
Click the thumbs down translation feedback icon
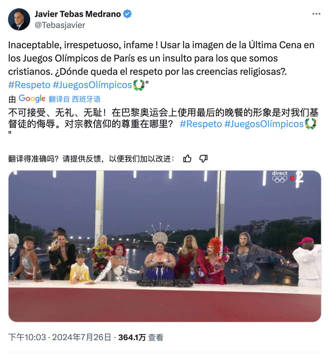(204, 159)
